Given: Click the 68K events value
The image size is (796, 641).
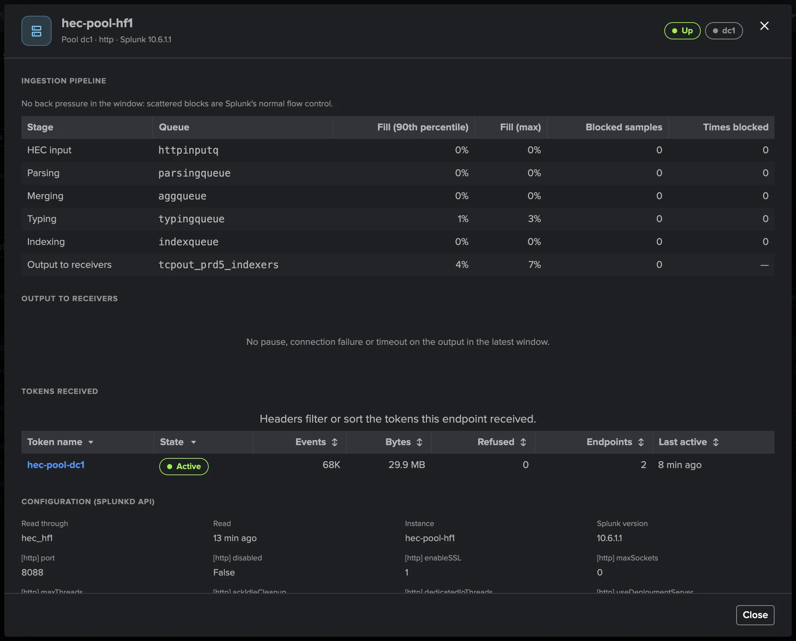Looking at the screenshot, I should tap(331, 465).
